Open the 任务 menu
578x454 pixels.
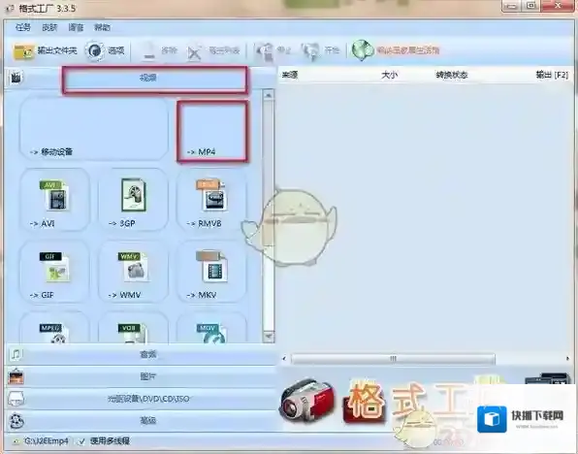23,28
